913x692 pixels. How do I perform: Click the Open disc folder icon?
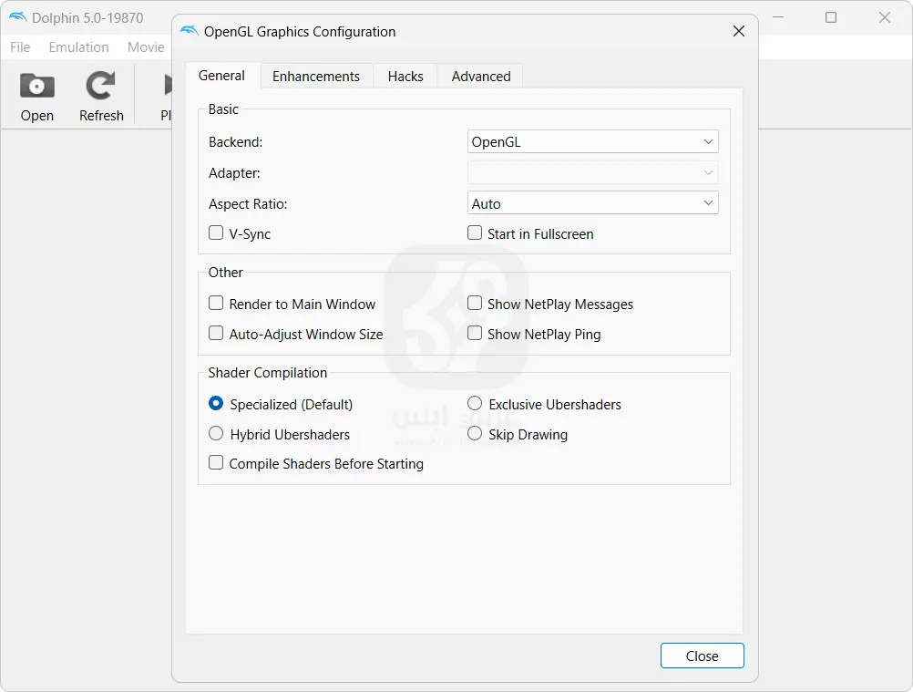click(x=37, y=87)
